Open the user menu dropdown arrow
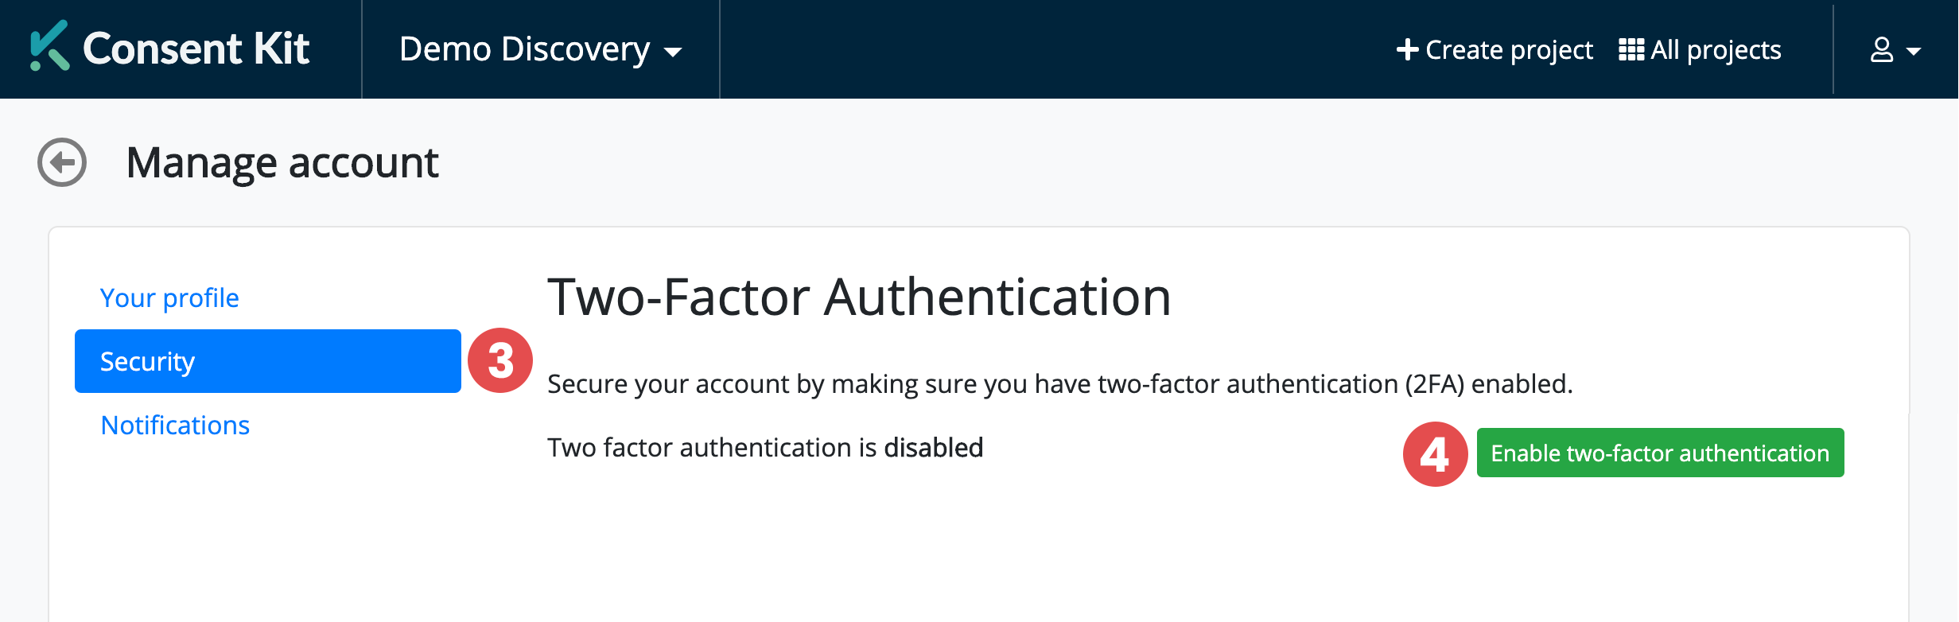The image size is (1959, 622). 1914,52
